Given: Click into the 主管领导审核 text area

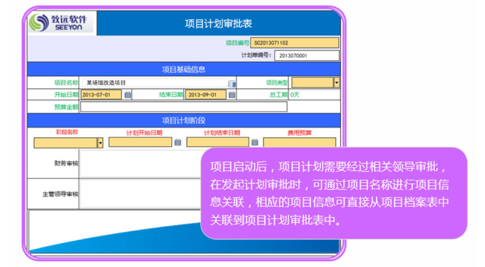Looking at the screenshot, I should pos(140,194).
